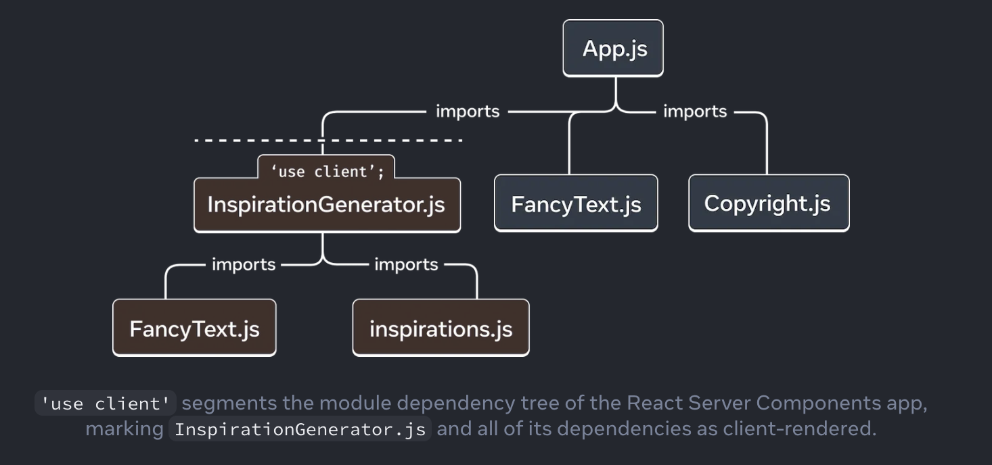Image resolution: width=992 pixels, height=465 pixels.
Task: Select the FancyText.js node under InspirationGenerator.js
Action: [194, 327]
